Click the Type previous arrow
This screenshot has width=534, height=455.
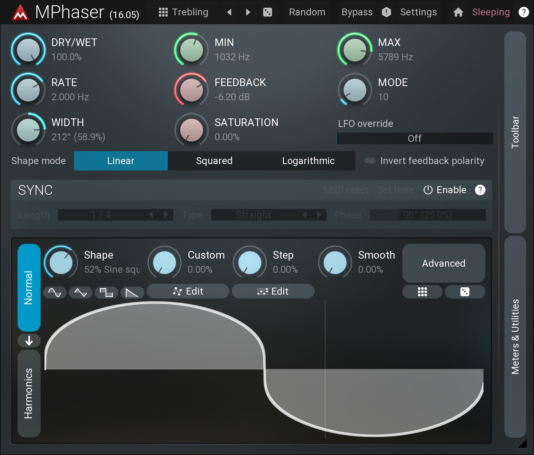pos(304,215)
